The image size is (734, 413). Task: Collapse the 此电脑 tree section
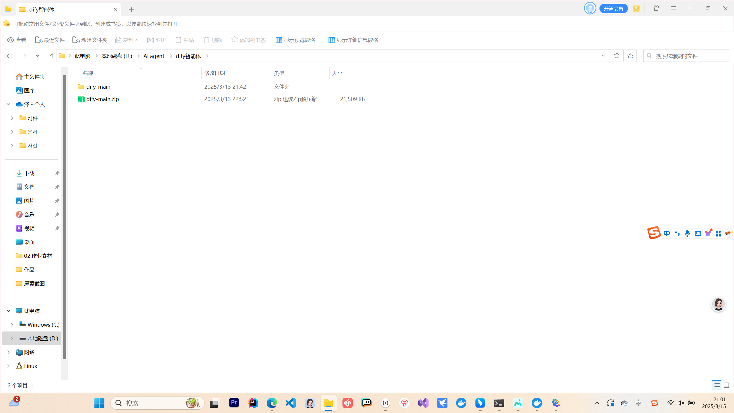9,311
